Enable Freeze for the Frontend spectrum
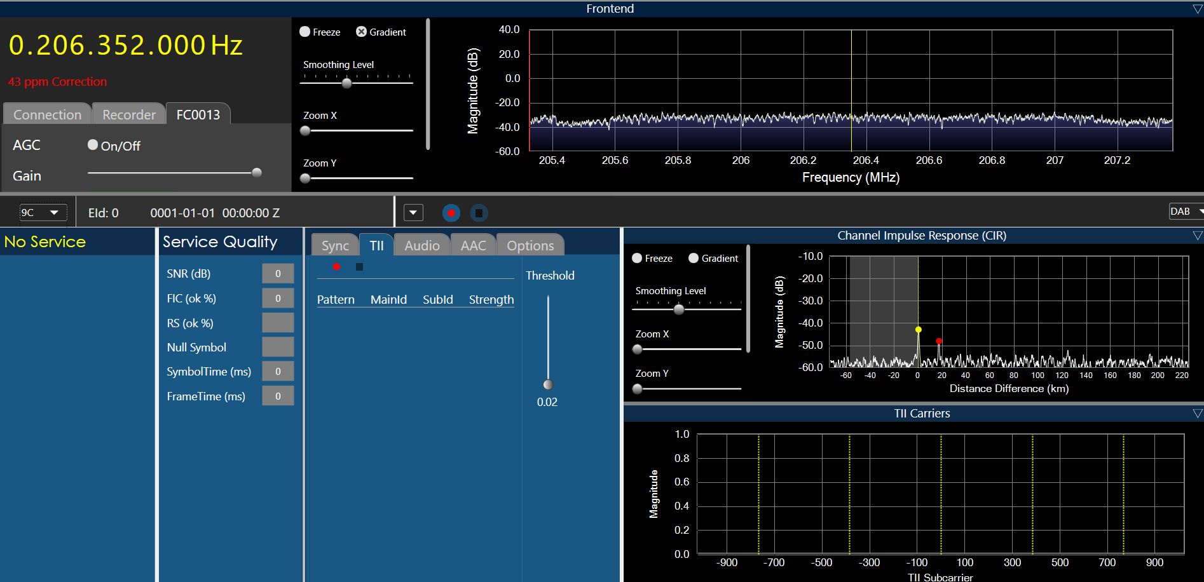Screen dimensions: 1204x582 click(x=305, y=32)
